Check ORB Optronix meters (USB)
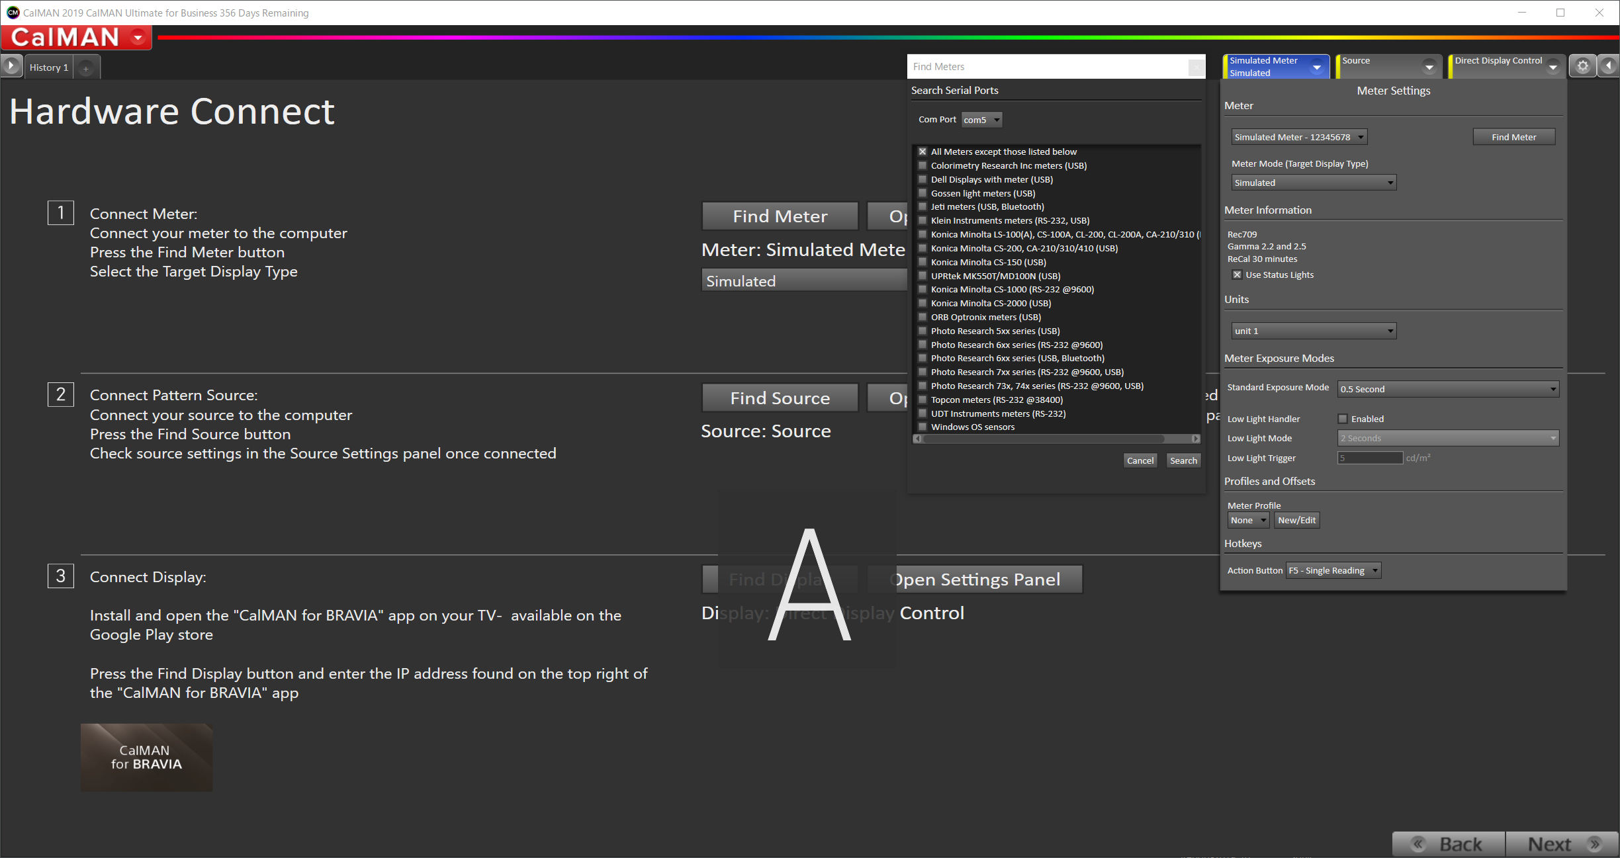Screen dimensions: 1620x858 [x=922, y=317]
